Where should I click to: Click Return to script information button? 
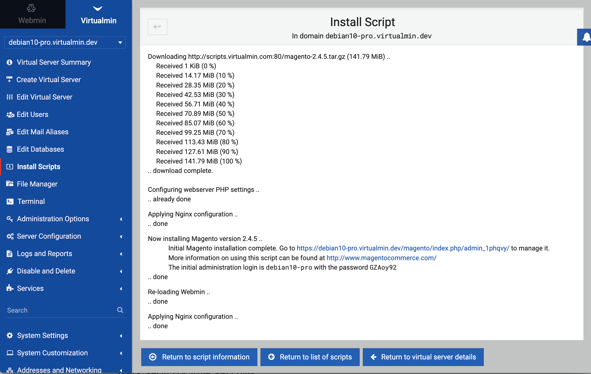pos(199,357)
